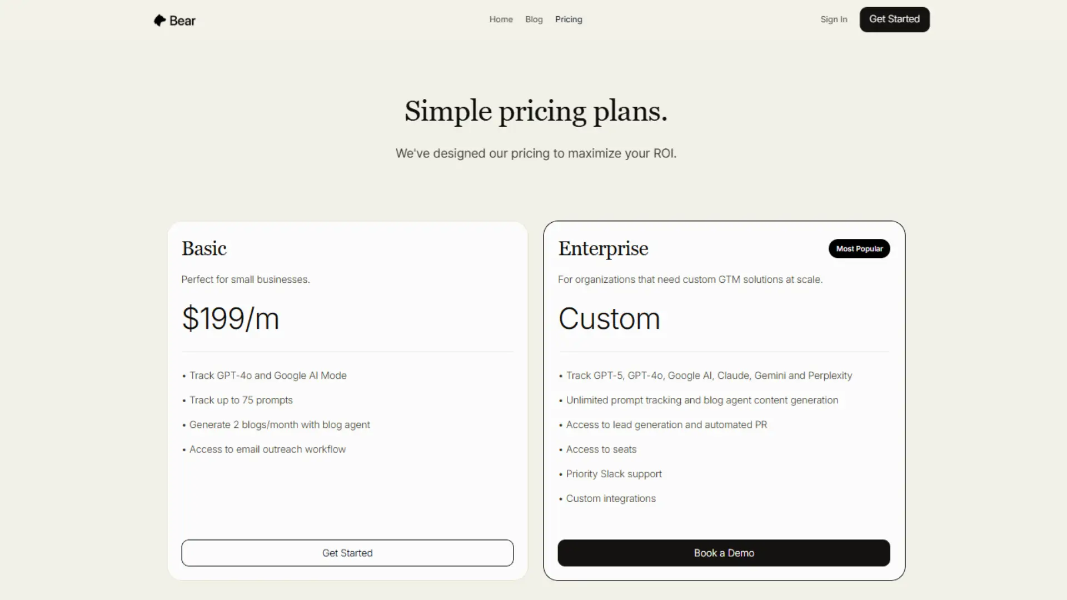Open the Home page

[x=501, y=19]
